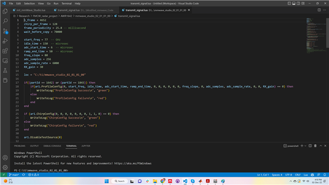Open the Go menu
This screenshot has width=329, height=185.
pyautogui.click(x=49, y=4)
